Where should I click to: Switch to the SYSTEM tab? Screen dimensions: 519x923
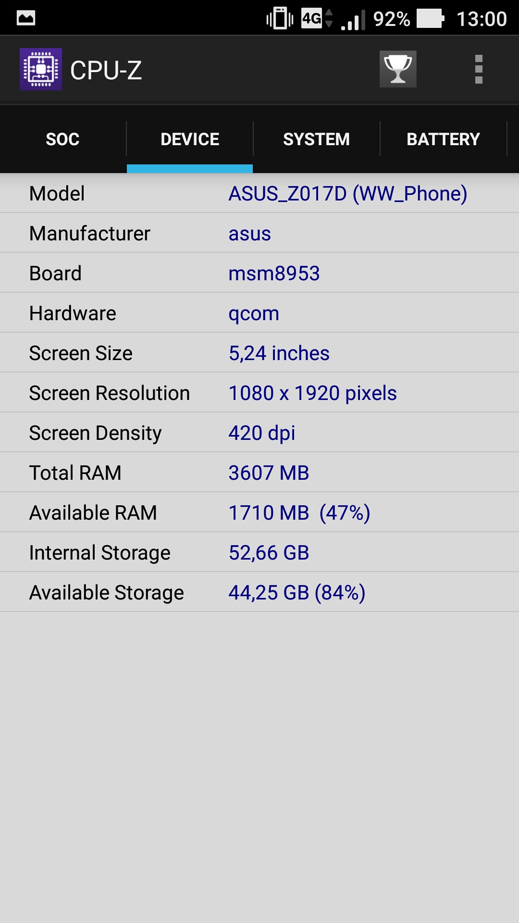[x=317, y=139]
